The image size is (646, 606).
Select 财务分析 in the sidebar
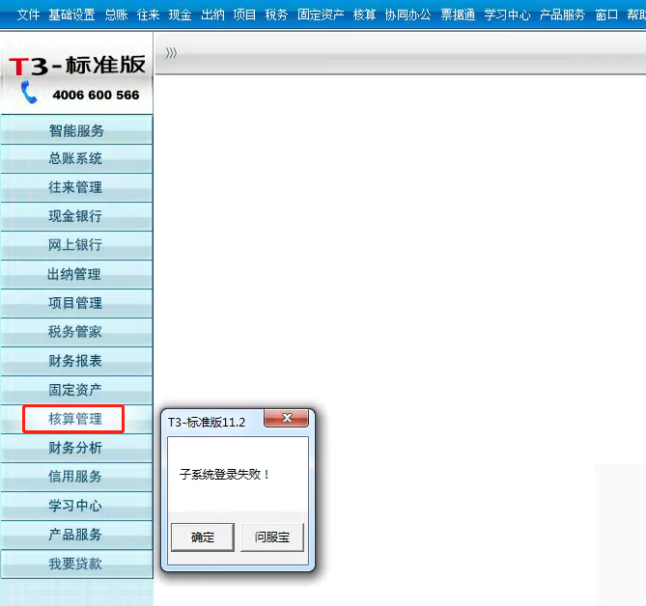76,448
